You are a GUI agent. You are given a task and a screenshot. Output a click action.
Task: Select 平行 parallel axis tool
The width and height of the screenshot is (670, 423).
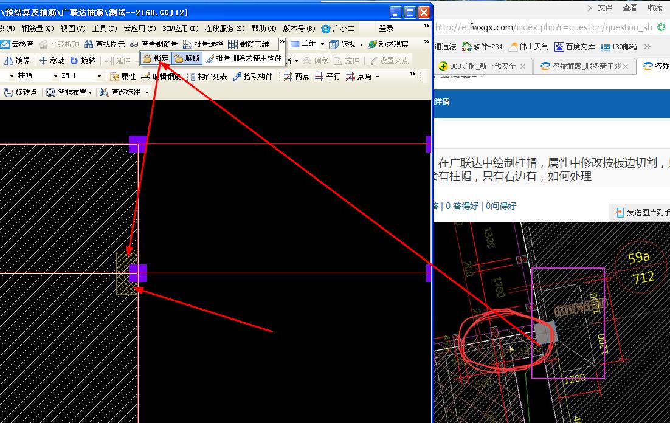[328, 77]
